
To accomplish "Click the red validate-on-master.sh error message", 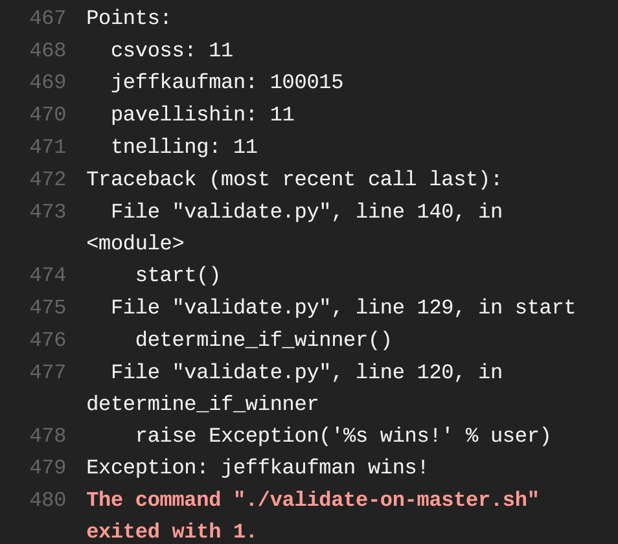I will (312, 500).
